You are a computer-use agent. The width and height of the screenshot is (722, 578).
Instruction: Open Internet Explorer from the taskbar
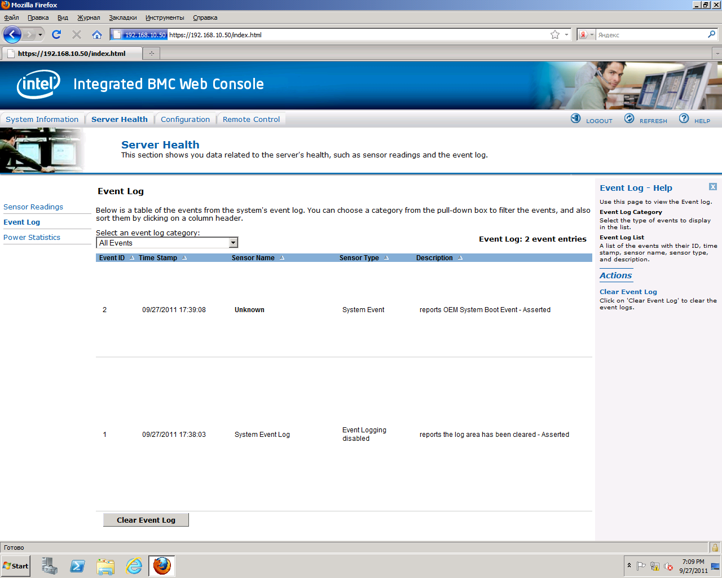coord(134,566)
